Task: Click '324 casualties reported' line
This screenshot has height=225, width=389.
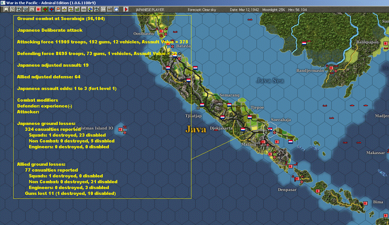Action: tap(53, 129)
